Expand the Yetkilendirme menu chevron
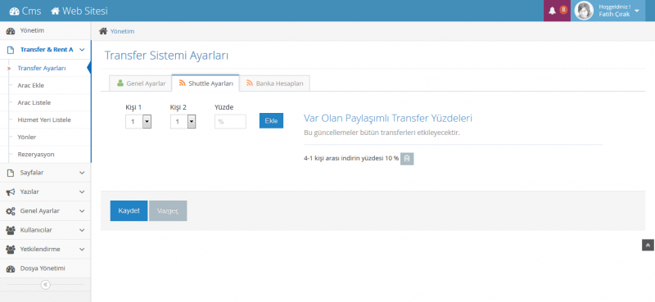Image resolution: width=655 pixels, height=302 pixels. [x=82, y=249]
